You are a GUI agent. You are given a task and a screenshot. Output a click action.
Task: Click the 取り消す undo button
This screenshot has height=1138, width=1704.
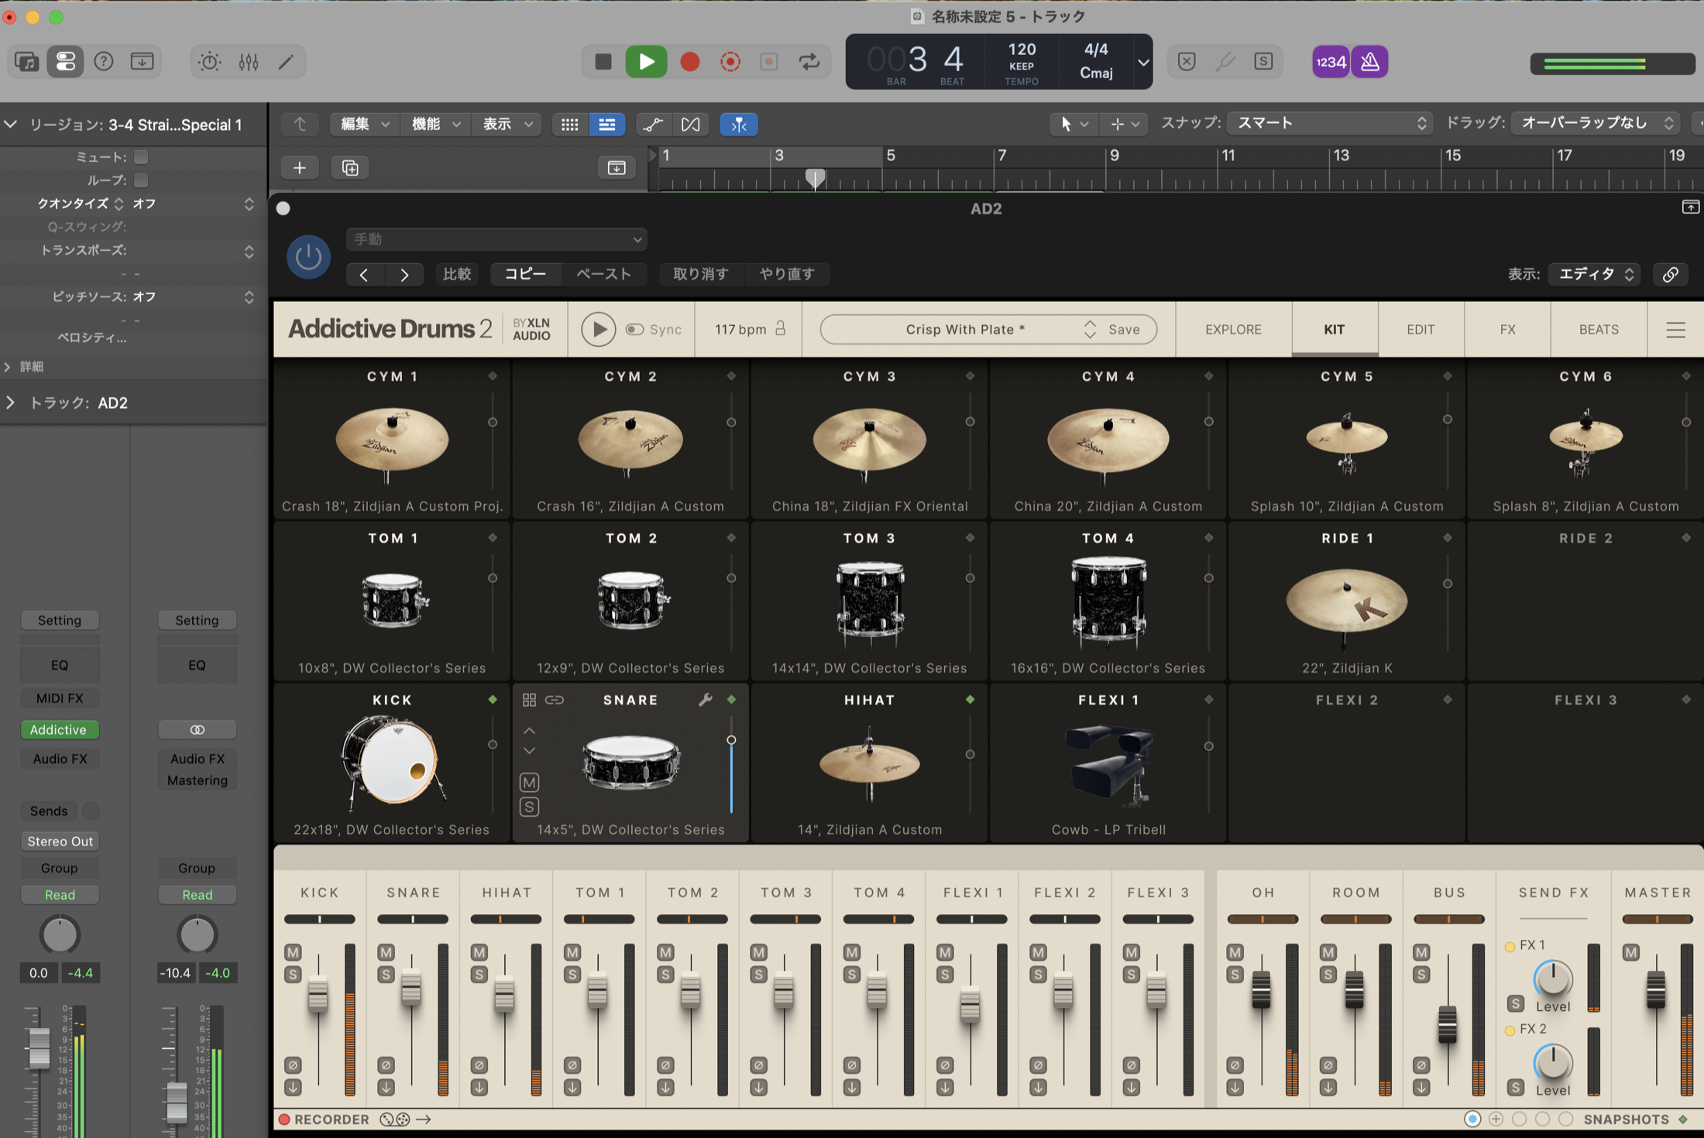pyautogui.click(x=701, y=274)
